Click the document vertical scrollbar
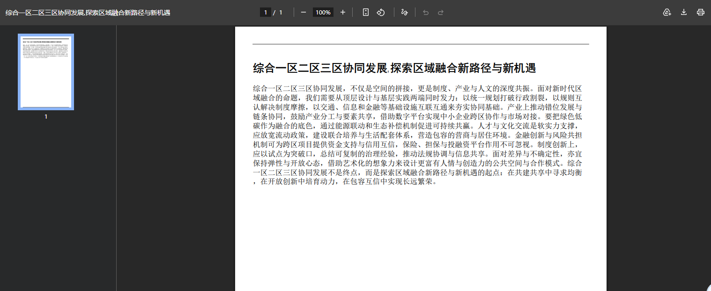 (x=708, y=140)
